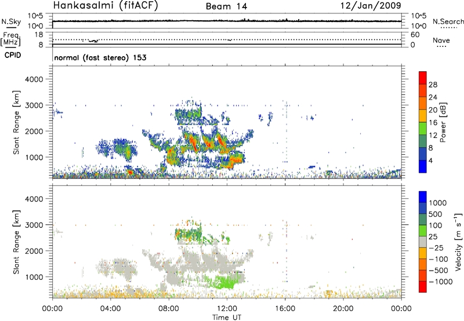This screenshot has height=321, width=464.
Task: Click the dotted legend line under Nave
Action: coord(441,46)
